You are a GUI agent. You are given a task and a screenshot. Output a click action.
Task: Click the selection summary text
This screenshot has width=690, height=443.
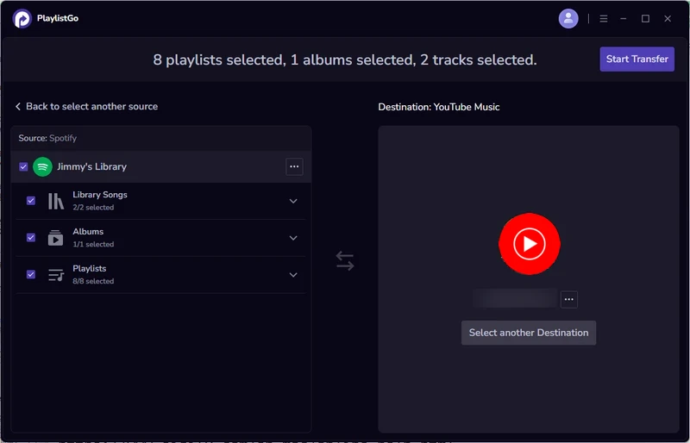[x=344, y=59]
